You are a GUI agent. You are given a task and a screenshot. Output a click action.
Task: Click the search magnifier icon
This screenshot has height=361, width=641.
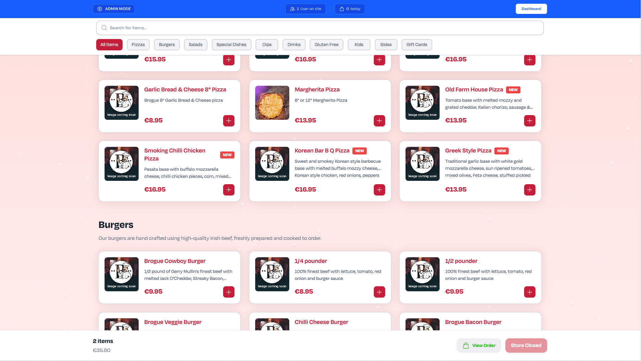tap(104, 28)
